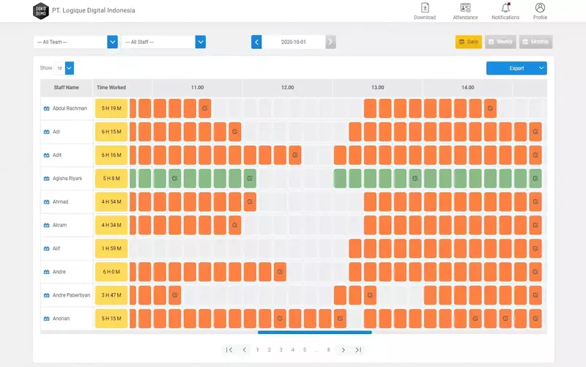
Task: Select staff name Agisha Riyani
Action: pos(67,179)
